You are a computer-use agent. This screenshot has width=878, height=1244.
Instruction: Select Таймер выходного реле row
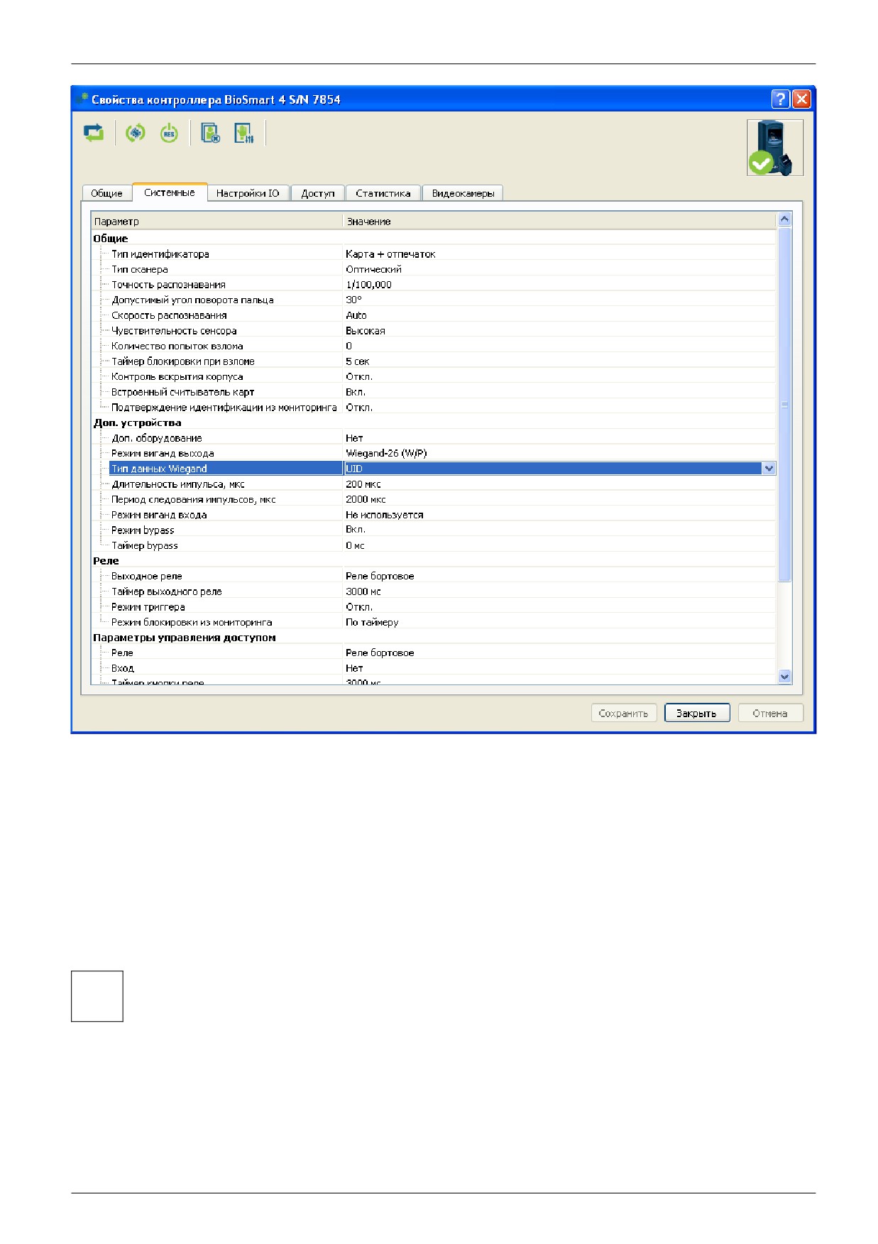(434, 591)
